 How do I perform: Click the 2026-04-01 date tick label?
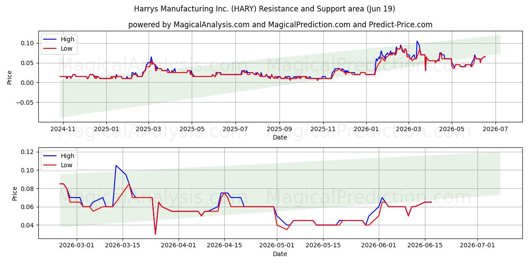tap(178, 246)
